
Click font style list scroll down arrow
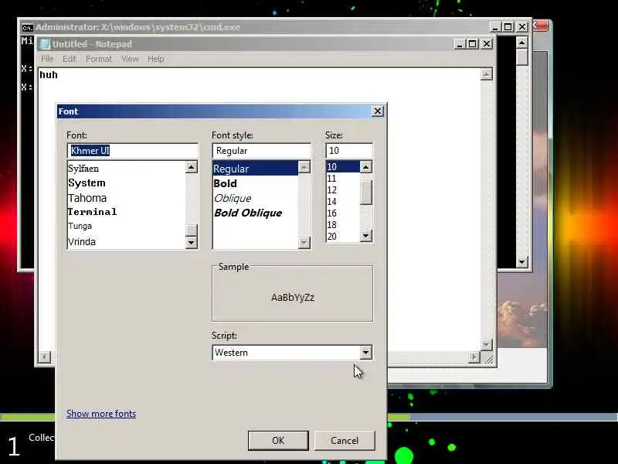point(304,242)
